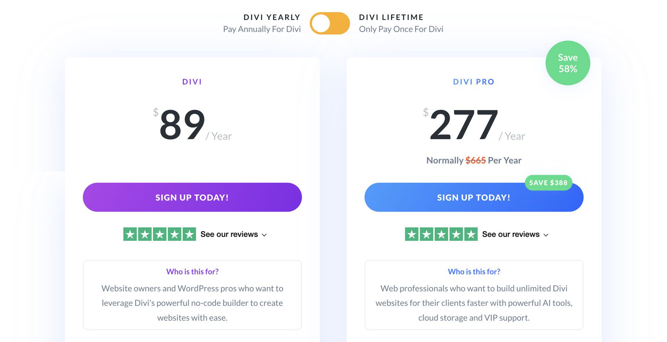Viewport: 667px width, 342px height.
Task: Click Sign Up Today on the Divi plan
Action: click(192, 197)
